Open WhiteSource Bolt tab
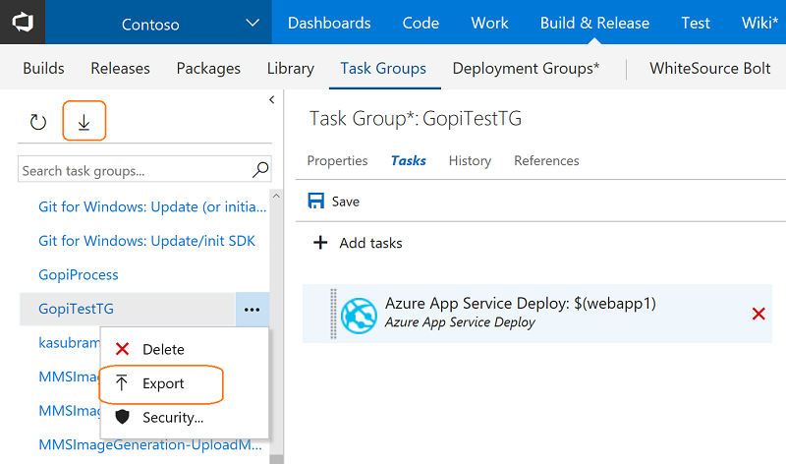 [709, 68]
